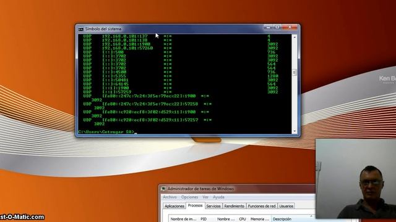Switch to the Usuarios tab
The width and height of the screenshot is (396, 222).
pyautogui.click(x=286, y=206)
